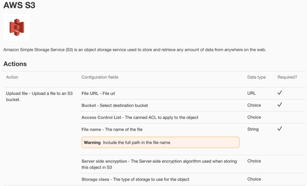The image size is (307, 186).
Task: Click the Storage class field name
Action: pyautogui.click(x=95, y=179)
